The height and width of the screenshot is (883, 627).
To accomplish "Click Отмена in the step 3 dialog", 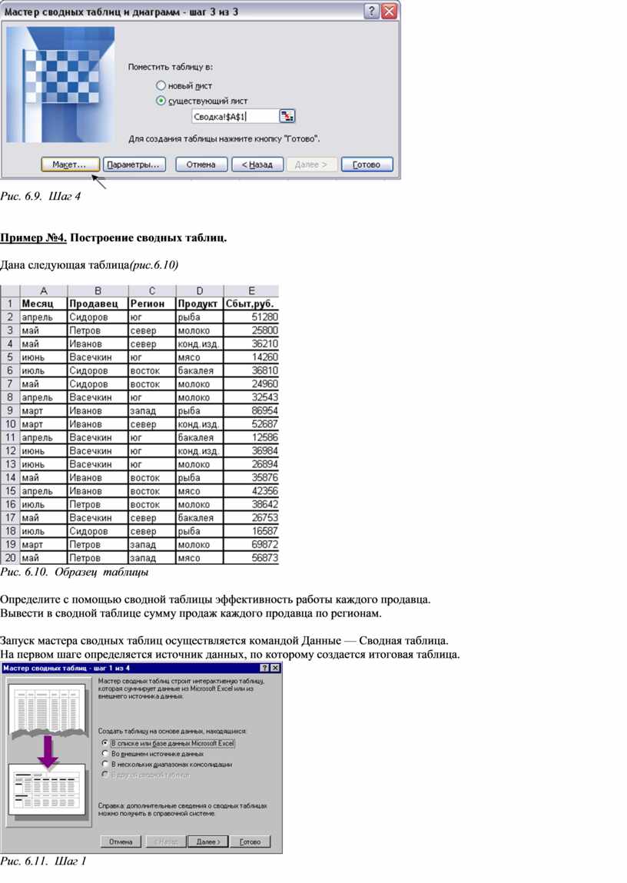I will tap(201, 164).
